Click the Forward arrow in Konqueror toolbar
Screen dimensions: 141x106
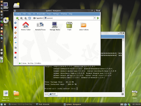click(21, 18)
